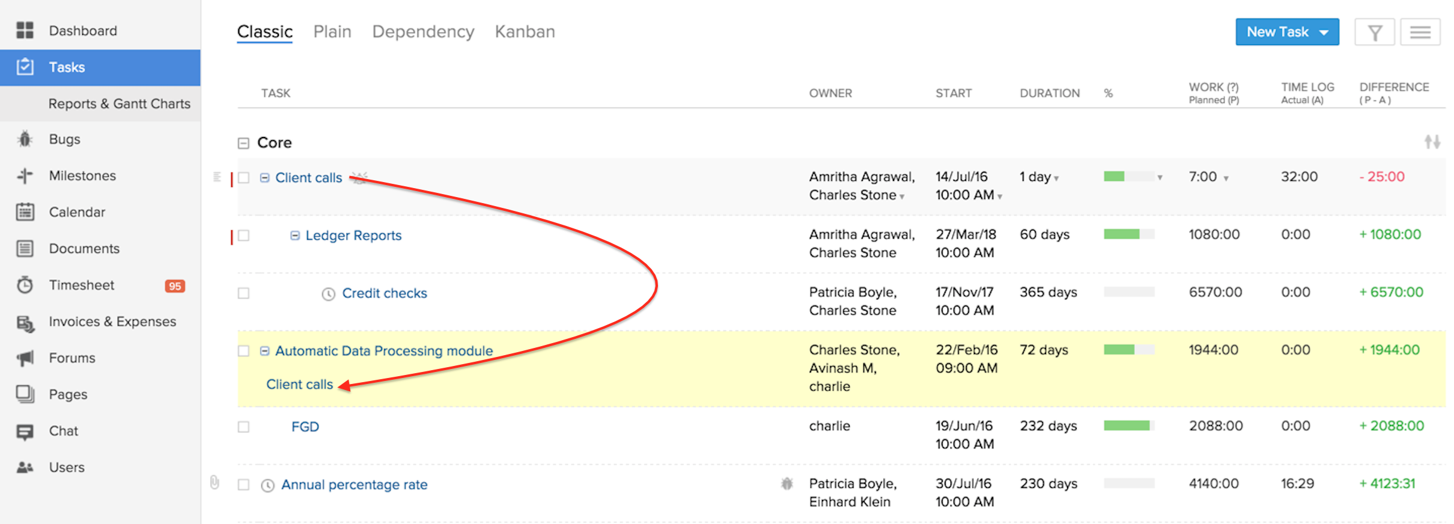Open the New Task dropdown
1454x524 pixels.
point(1324,32)
